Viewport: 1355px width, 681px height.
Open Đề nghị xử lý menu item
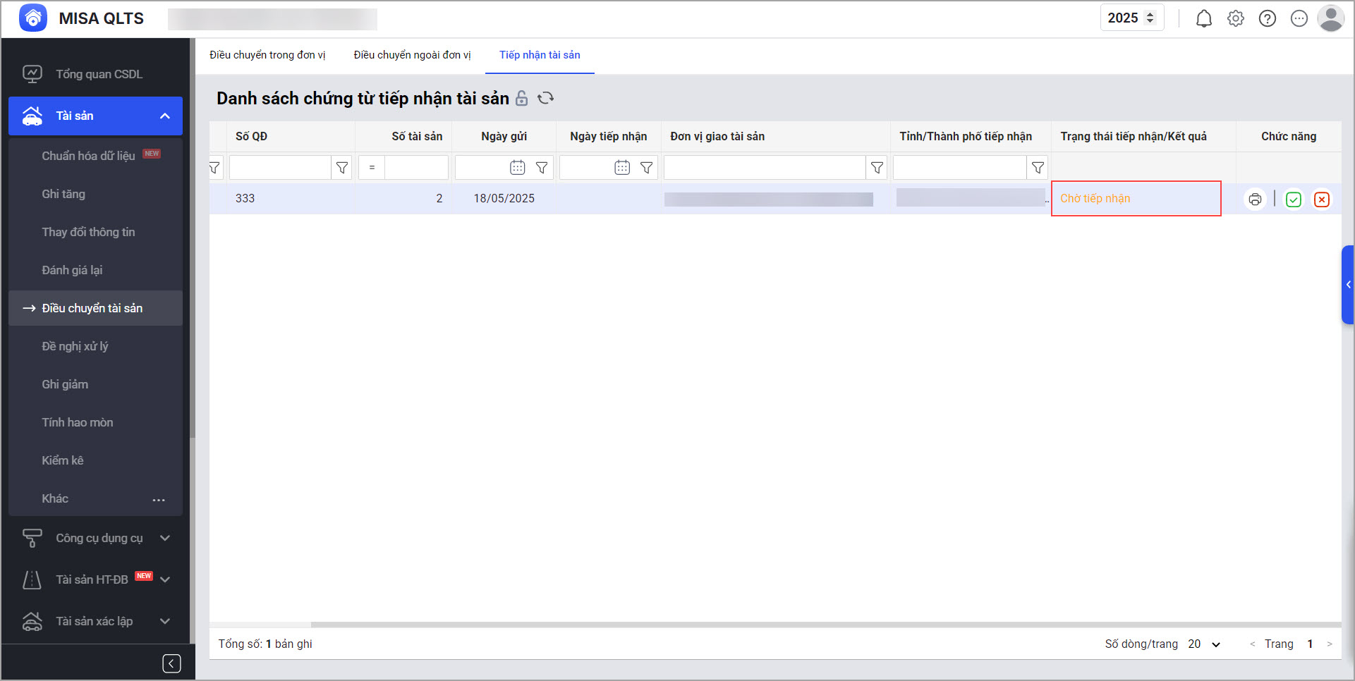[x=95, y=346]
